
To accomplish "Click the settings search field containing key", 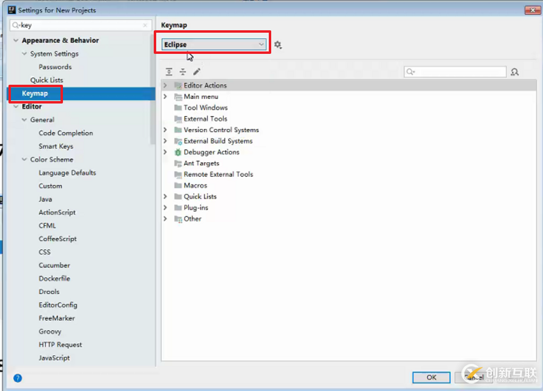I will pyautogui.click(x=81, y=25).
